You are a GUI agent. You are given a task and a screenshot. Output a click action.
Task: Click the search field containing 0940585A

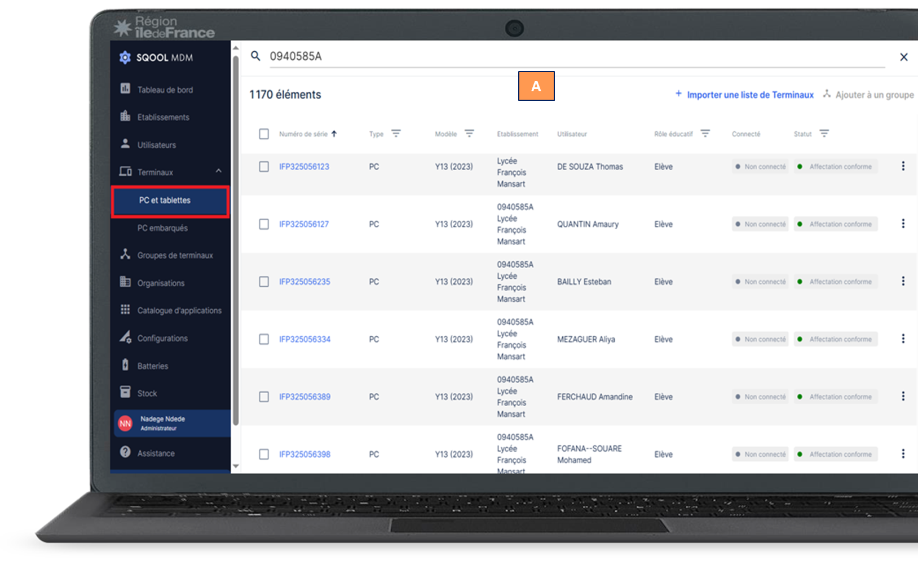577,56
